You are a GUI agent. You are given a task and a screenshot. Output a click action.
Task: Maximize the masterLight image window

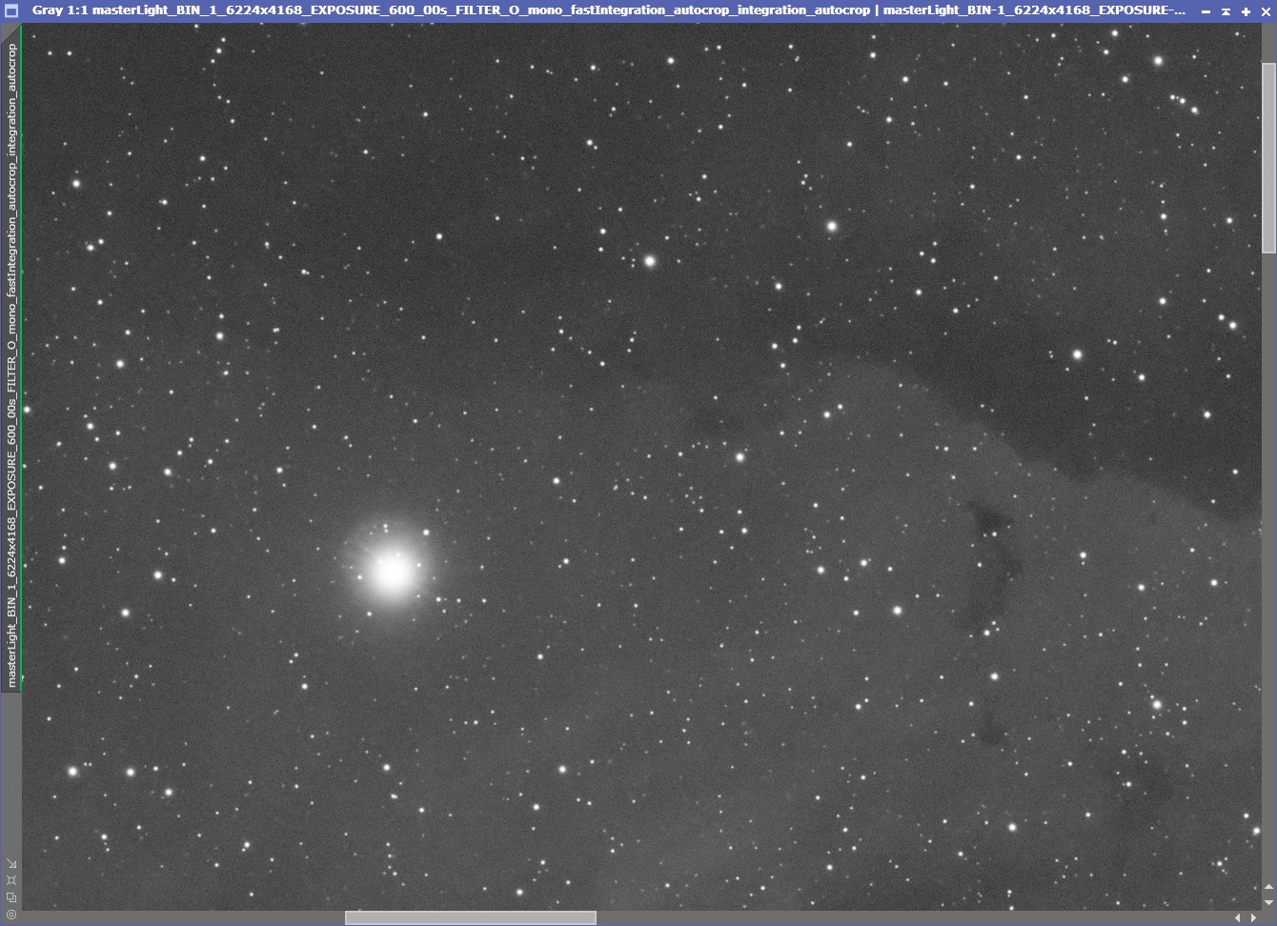(1246, 11)
